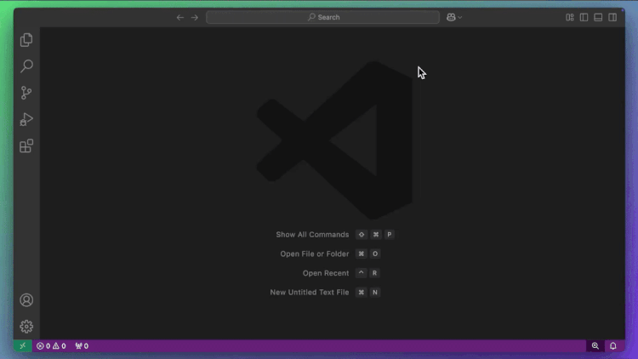
Task: Open the Explorer view in the activity bar
Action: pos(26,40)
